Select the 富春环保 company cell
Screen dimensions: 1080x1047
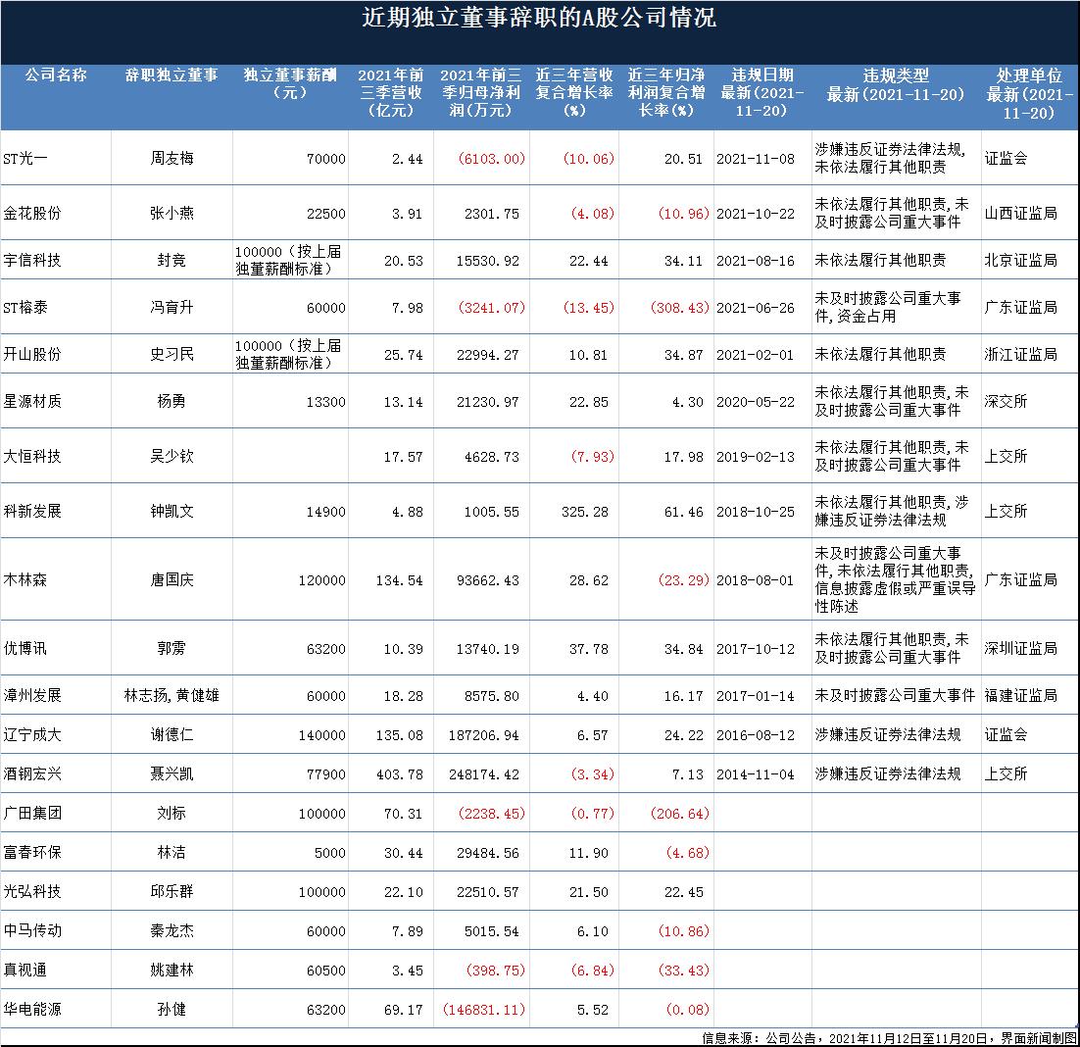pyautogui.click(x=32, y=852)
